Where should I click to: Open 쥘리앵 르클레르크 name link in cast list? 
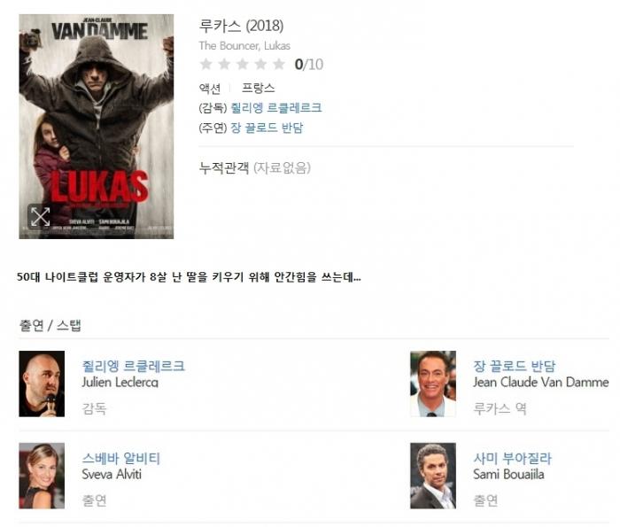click(x=133, y=366)
